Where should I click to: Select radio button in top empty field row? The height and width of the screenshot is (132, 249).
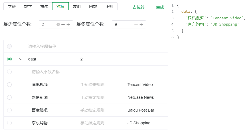(x=9, y=46)
